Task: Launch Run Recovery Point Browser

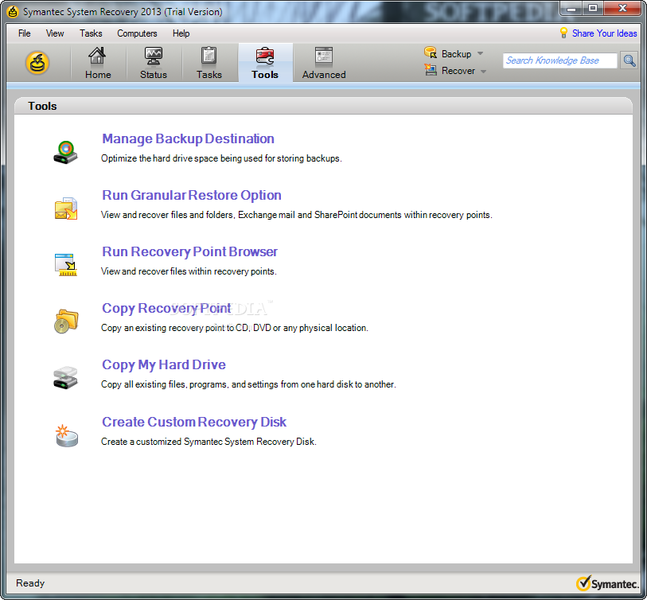Action: 190,251
